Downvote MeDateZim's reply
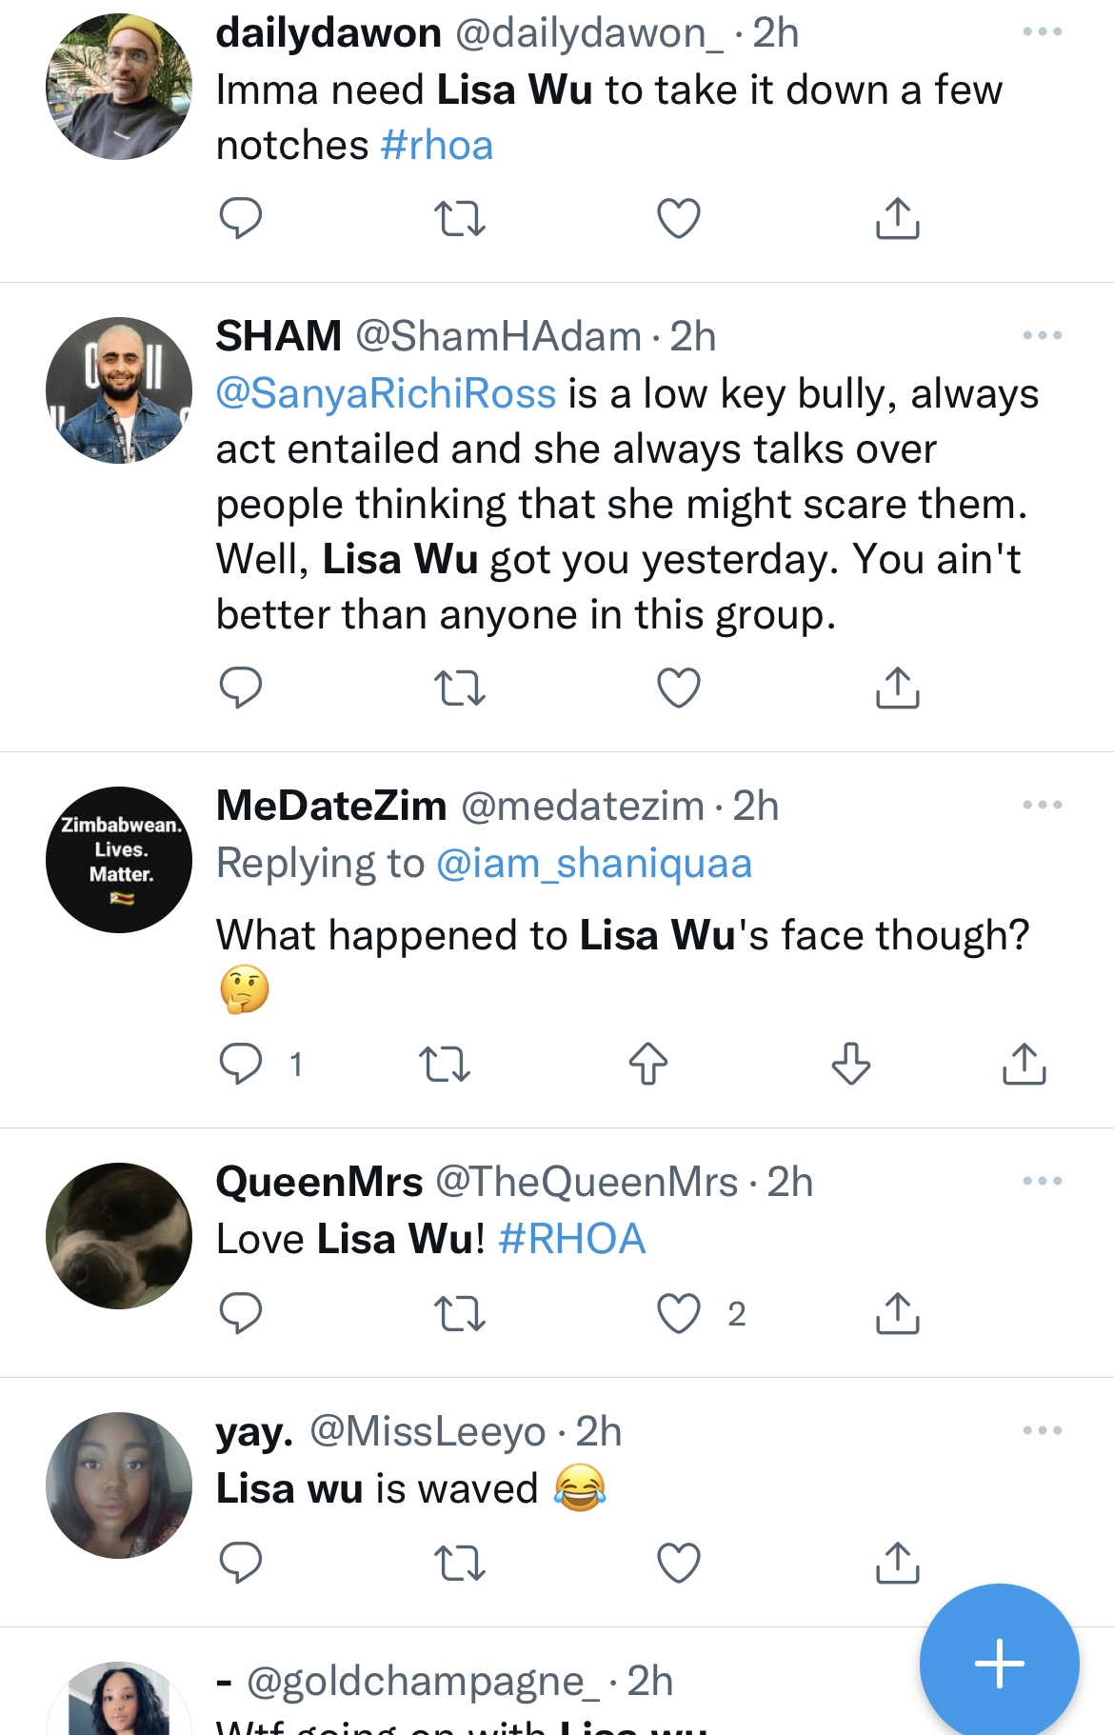 coord(851,1064)
